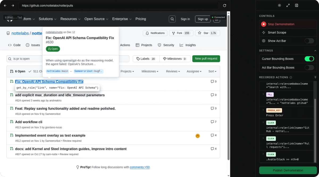Click Publish Demonstration button
The height and width of the screenshot is (177, 319).
288,170
